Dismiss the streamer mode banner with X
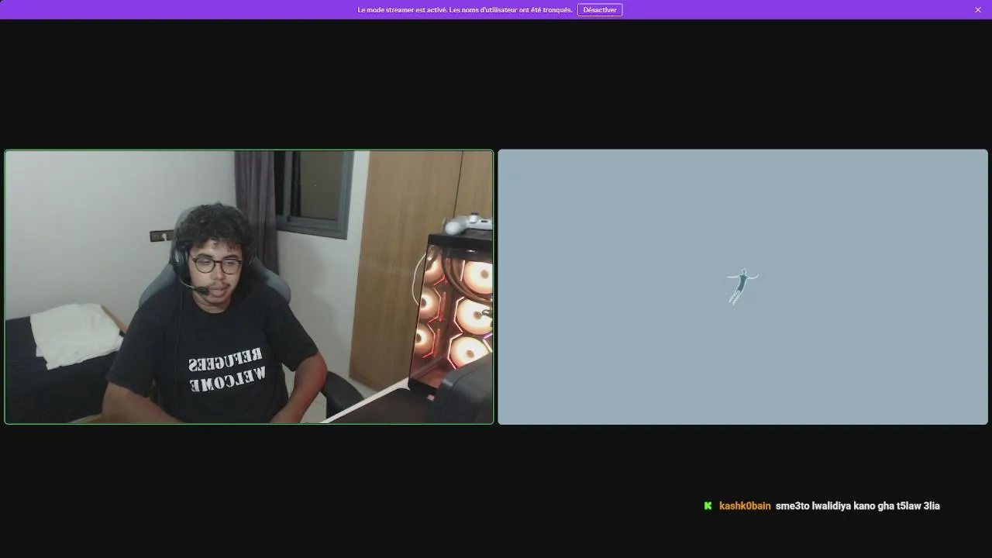 [x=978, y=10]
